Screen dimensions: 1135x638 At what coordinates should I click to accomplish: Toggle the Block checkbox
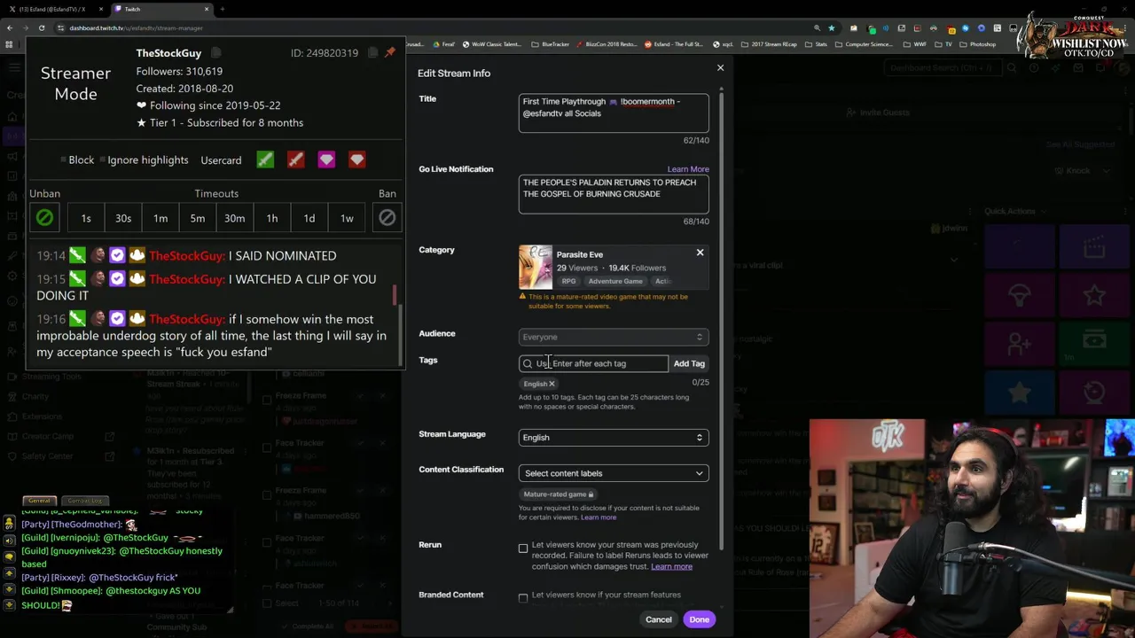click(64, 160)
